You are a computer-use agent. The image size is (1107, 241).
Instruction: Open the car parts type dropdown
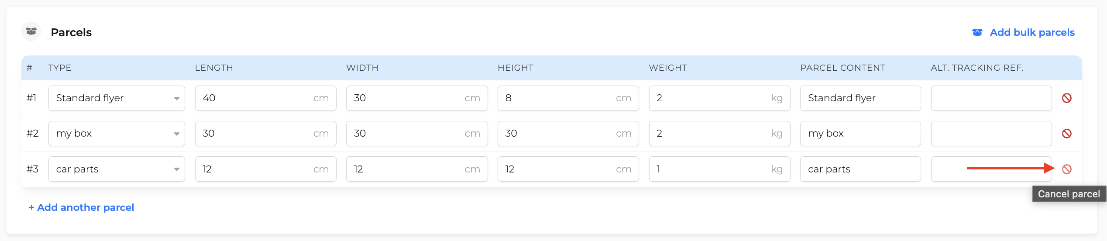coord(117,169)
